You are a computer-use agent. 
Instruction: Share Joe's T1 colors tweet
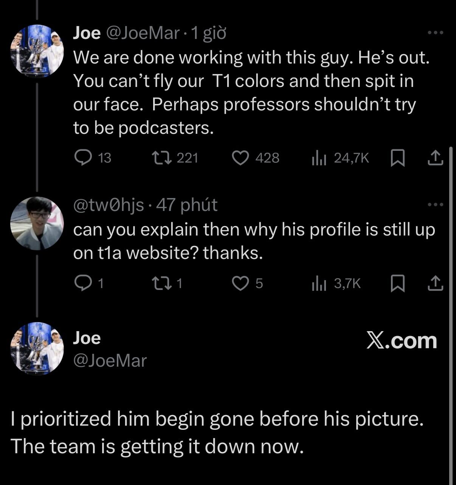coord(435,158)
